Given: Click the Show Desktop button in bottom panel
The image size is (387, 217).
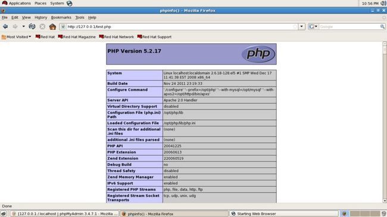Looking at the screenshot, I should [4, 213].
